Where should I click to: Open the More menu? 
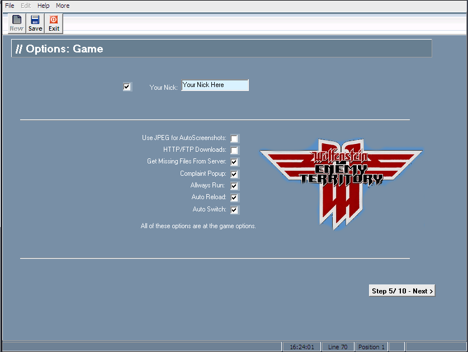tap(63, 6)
